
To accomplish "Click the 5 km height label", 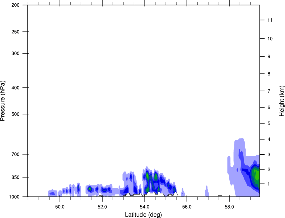I will 269,124.
